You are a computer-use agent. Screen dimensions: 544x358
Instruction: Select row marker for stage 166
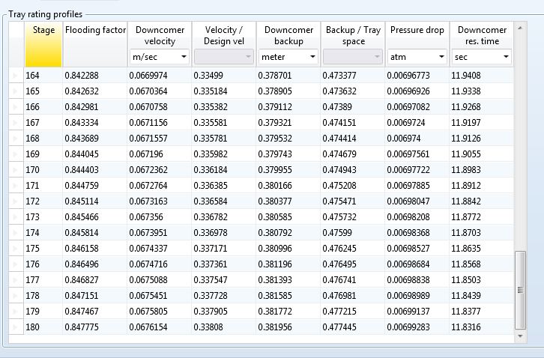[16, 107]
